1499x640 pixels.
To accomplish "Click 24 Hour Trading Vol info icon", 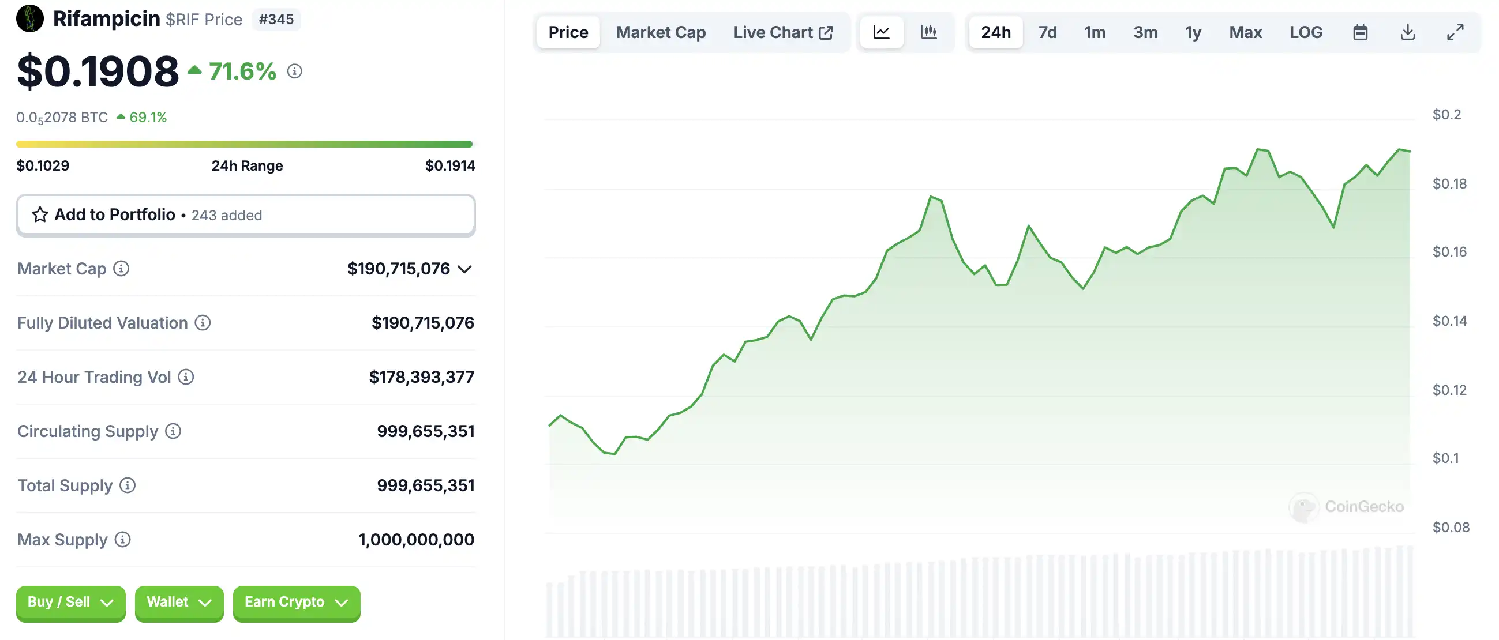I will pyautogui.click(x=186, y=377).
